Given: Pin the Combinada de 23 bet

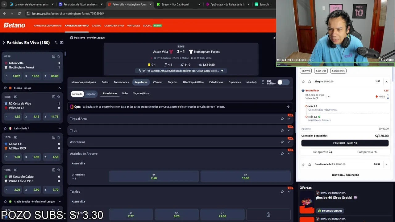Looking at the screenshot, I should point(303,164).
